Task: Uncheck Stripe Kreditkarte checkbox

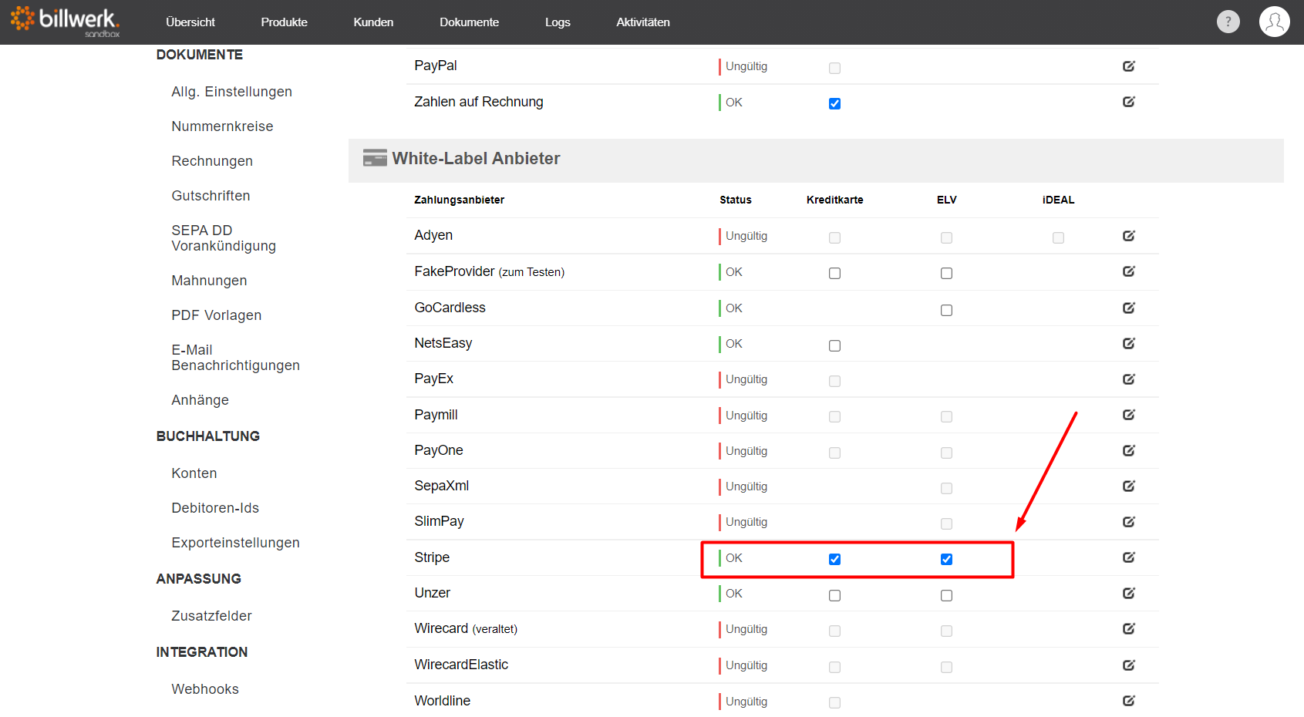Action: point(834,559)
